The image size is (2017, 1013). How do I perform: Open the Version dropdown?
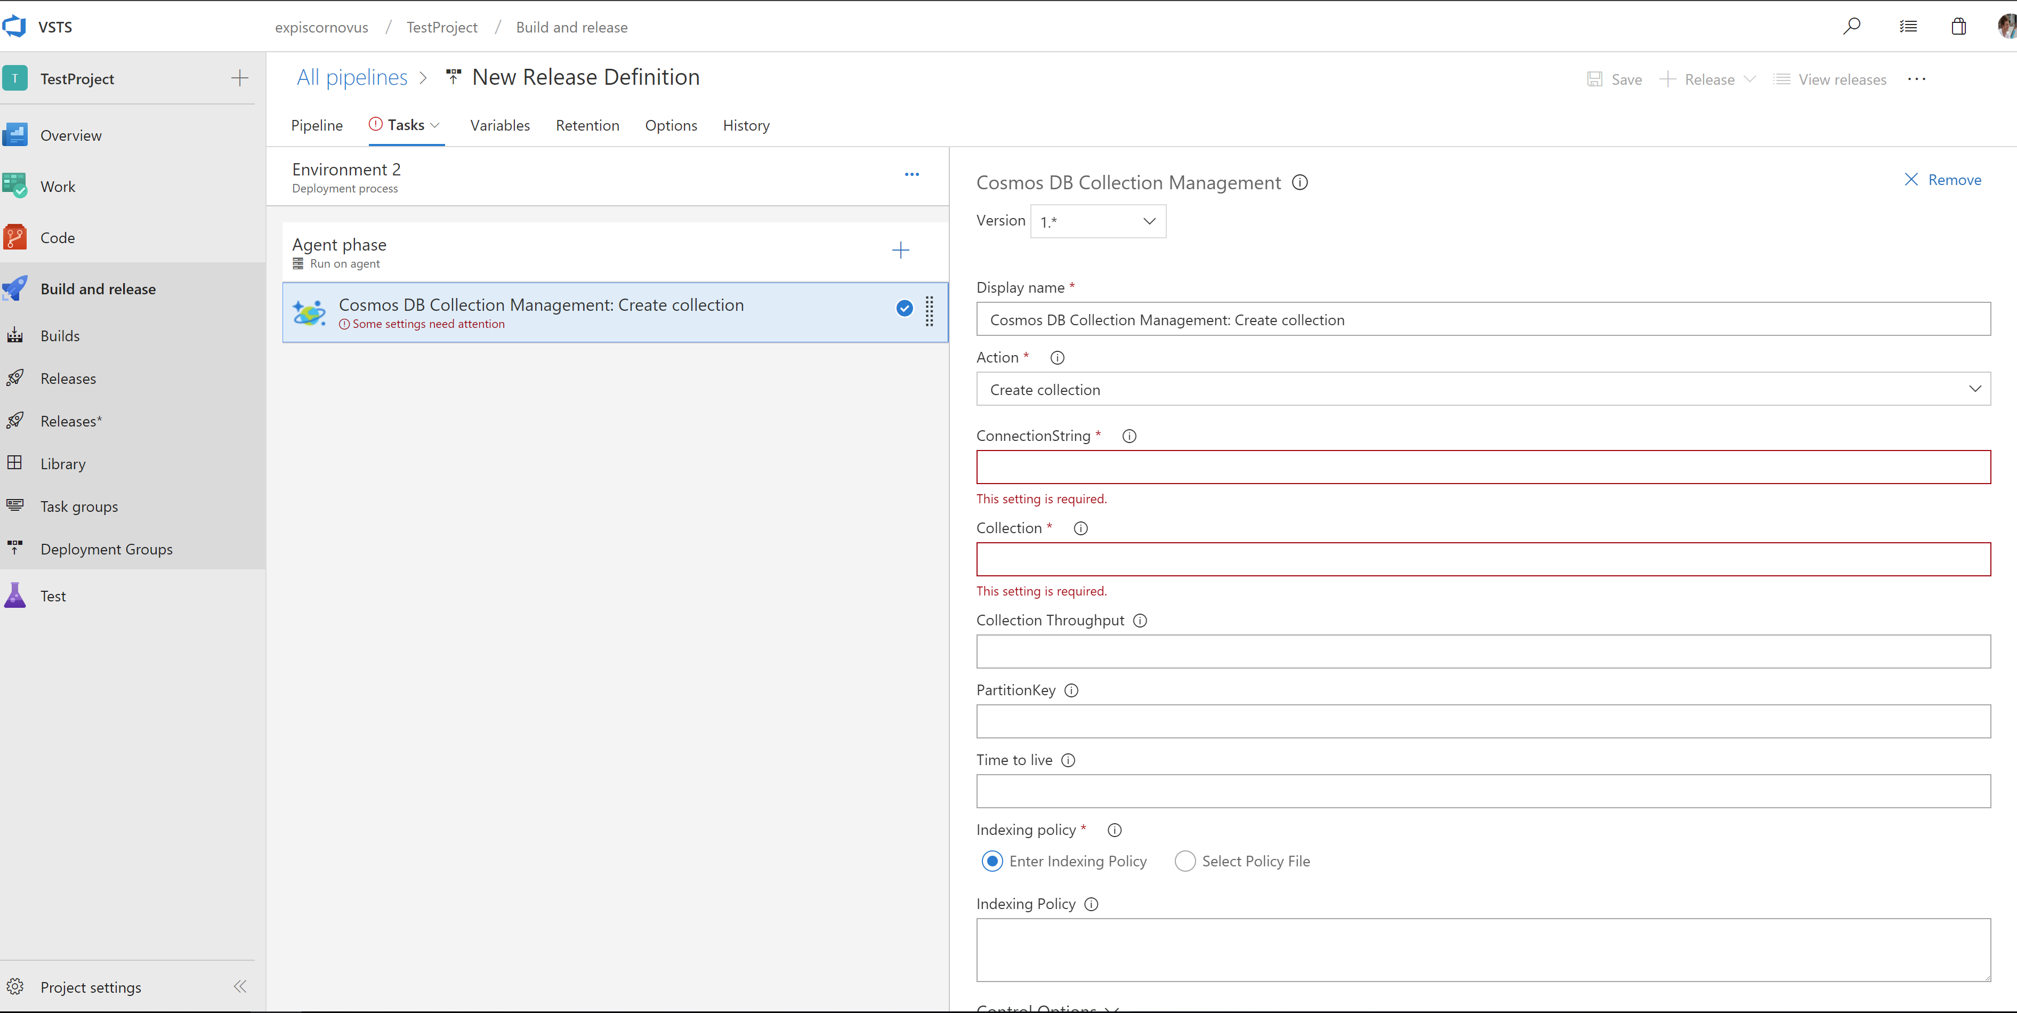coord(1098,222)
